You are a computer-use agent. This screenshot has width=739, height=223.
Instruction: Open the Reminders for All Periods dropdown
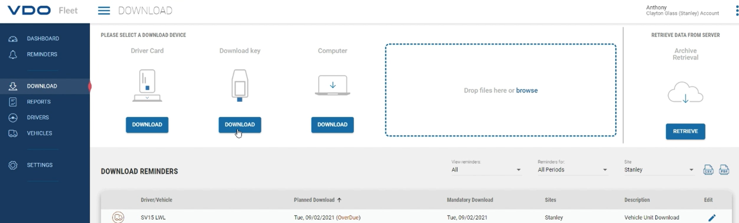(x=573, y=170)
